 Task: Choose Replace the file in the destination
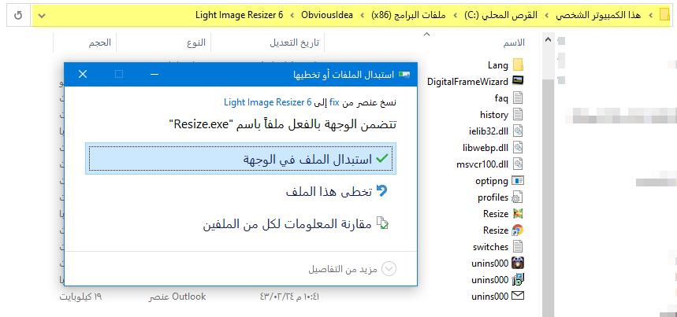[x=241, y=159]
